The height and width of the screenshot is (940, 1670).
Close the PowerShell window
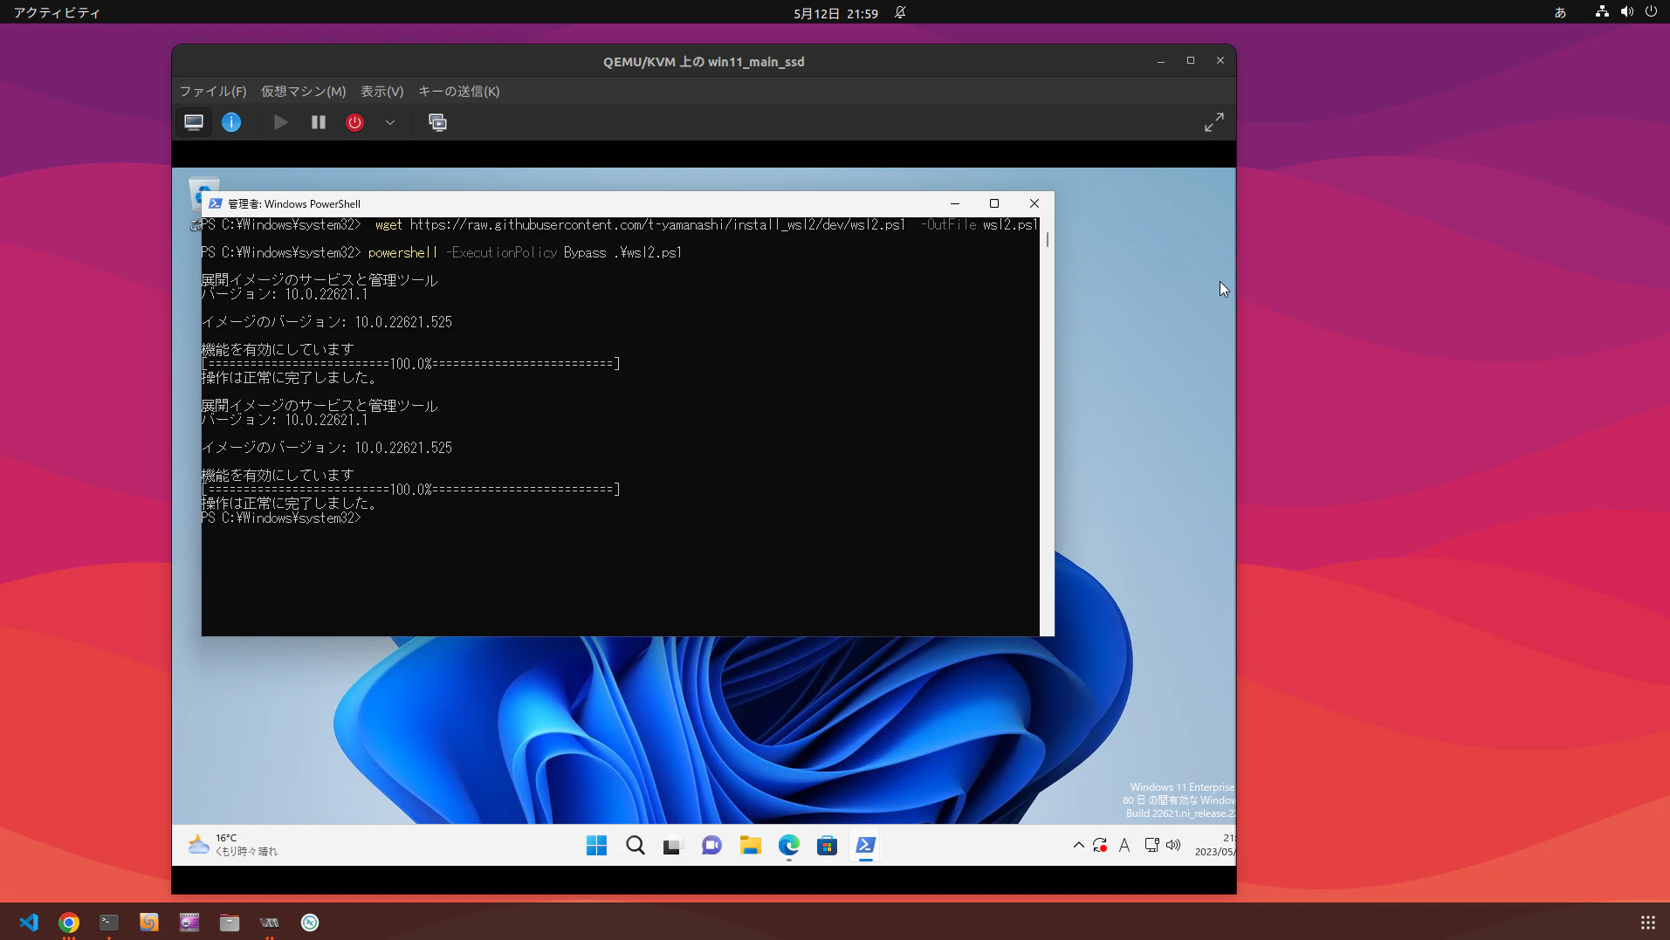pyautogui.click(x=1034, y=203)
